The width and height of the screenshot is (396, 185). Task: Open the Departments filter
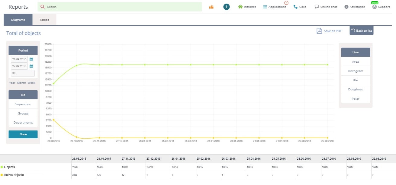coord(23,122)
